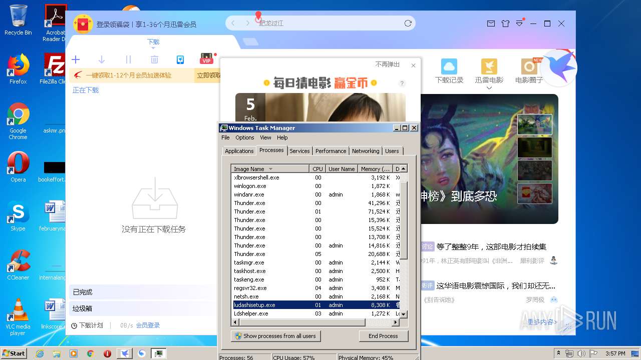Open the File menu in Task Manager
Viewport: 641px width, 360px height.
point(225,137)
